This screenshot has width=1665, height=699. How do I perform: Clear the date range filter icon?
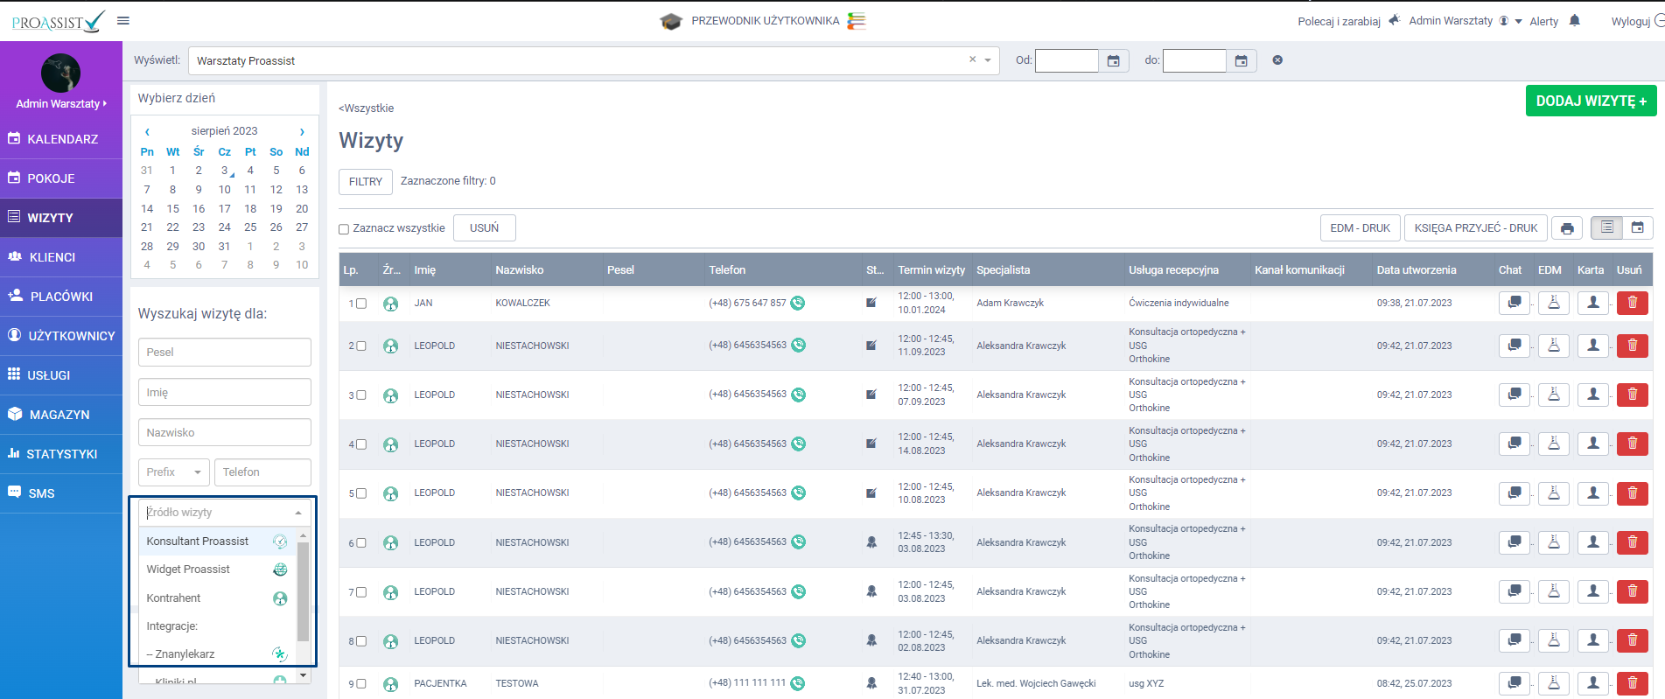(x=1277, y=60)
